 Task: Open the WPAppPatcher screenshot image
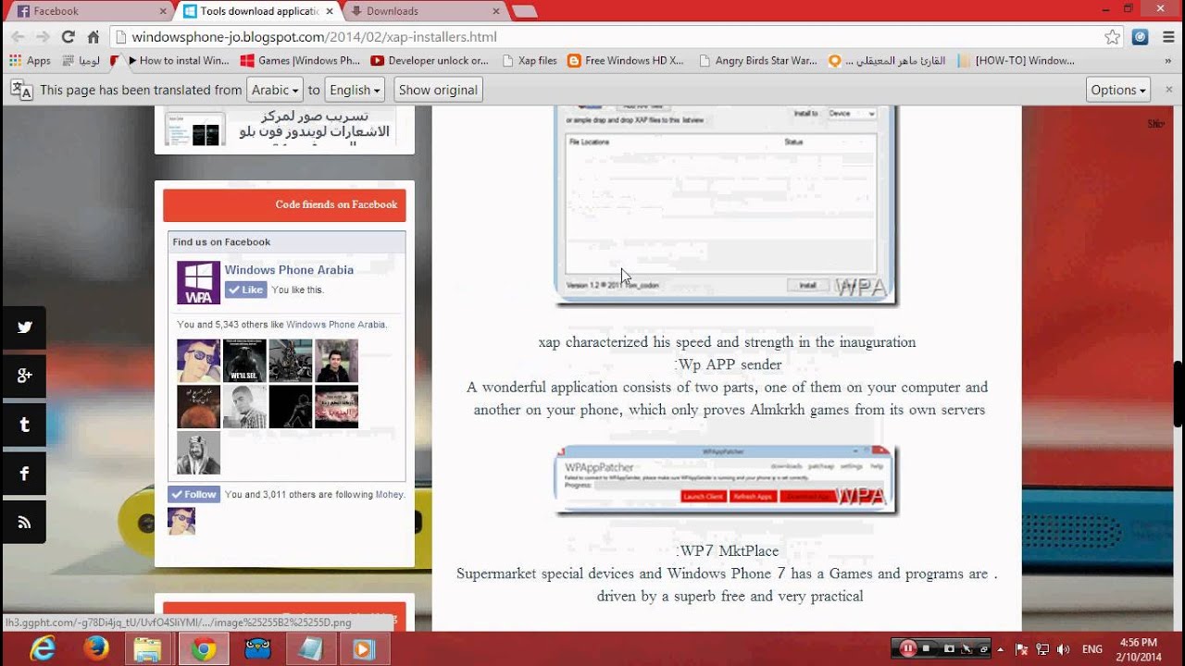[726, 480]
